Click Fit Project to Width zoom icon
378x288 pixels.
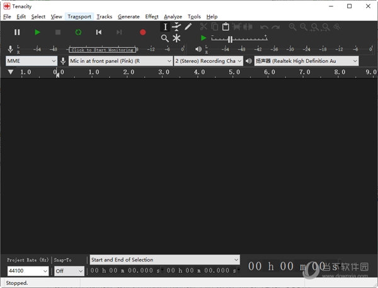tap(326, 27)
